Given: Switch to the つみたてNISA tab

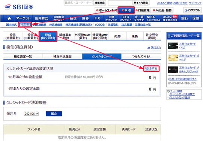Looking at the screenshot, I should (141, 57).
